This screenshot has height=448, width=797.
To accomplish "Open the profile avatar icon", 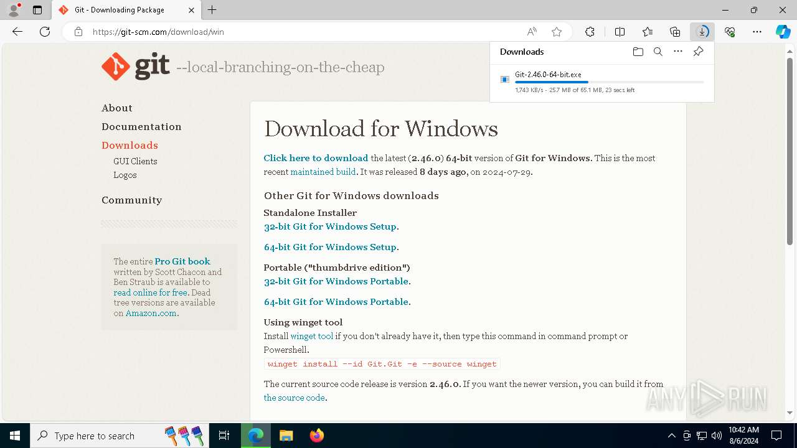I will (14, 10).
